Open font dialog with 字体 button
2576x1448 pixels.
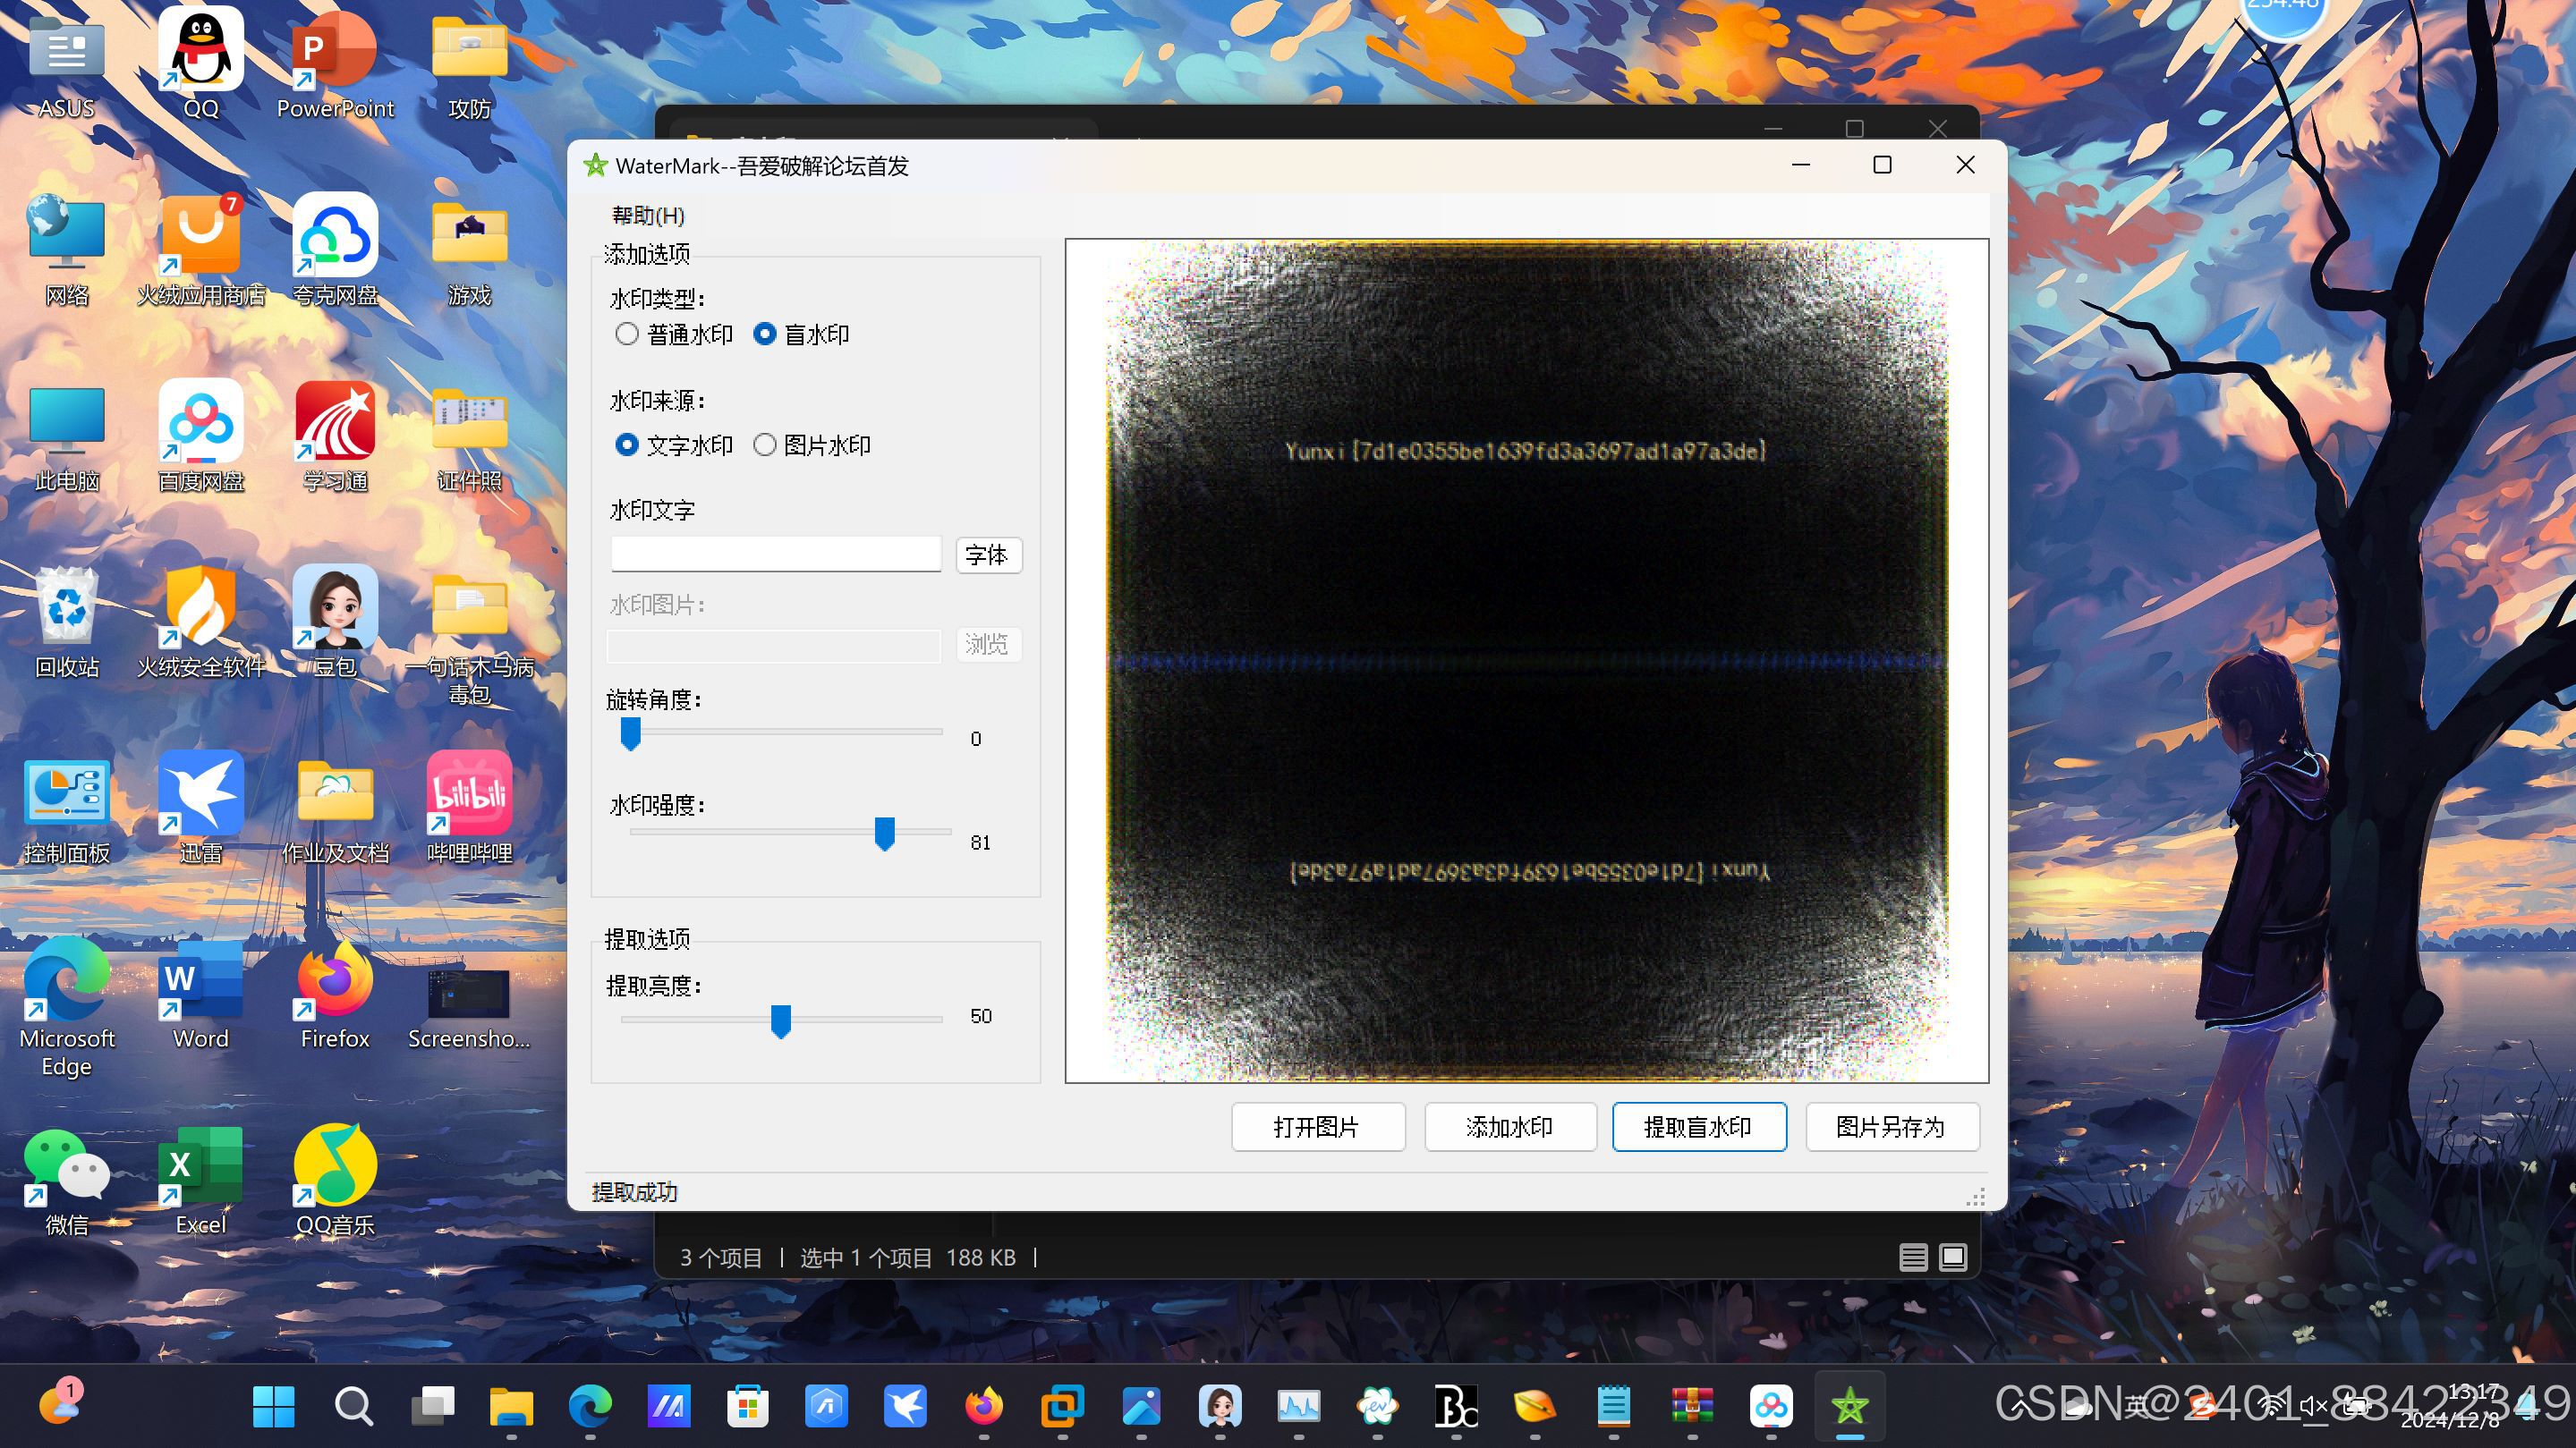[988, 555]
